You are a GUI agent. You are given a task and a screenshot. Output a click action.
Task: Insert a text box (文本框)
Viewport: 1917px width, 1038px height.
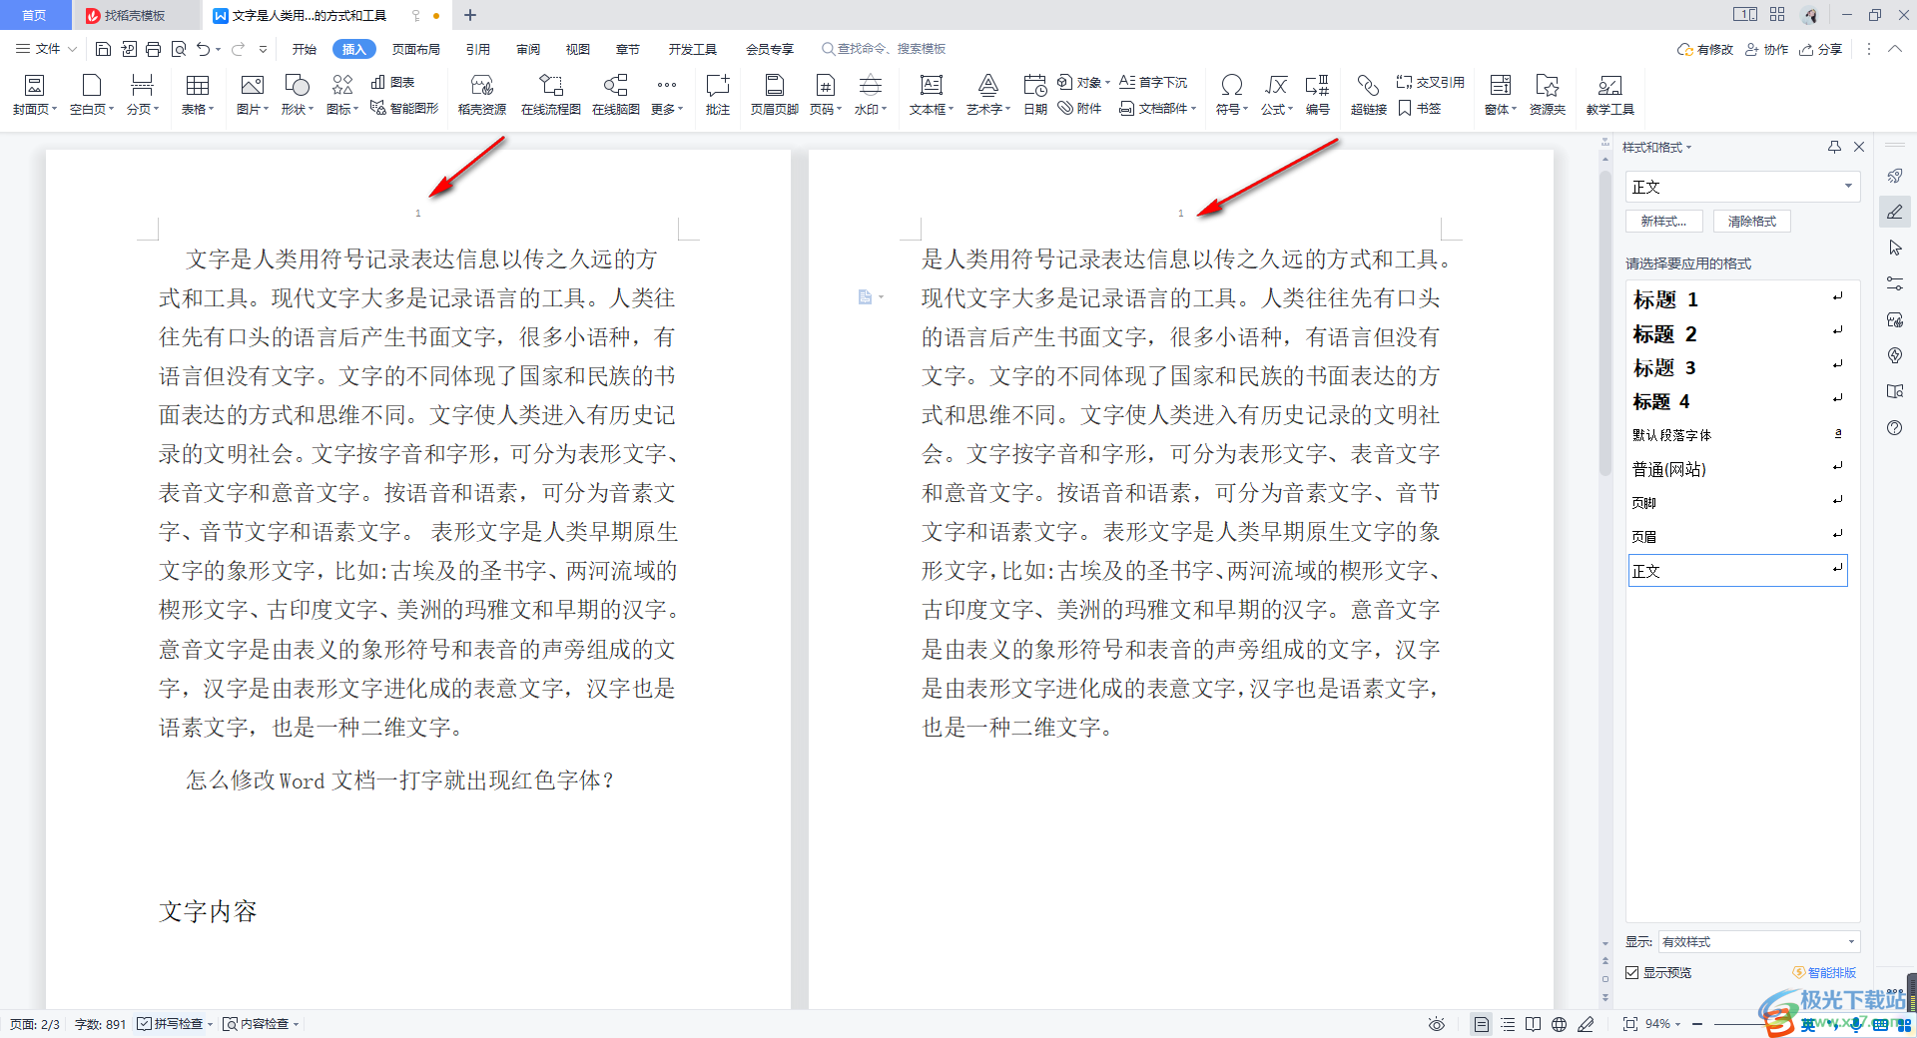[931, 95]
